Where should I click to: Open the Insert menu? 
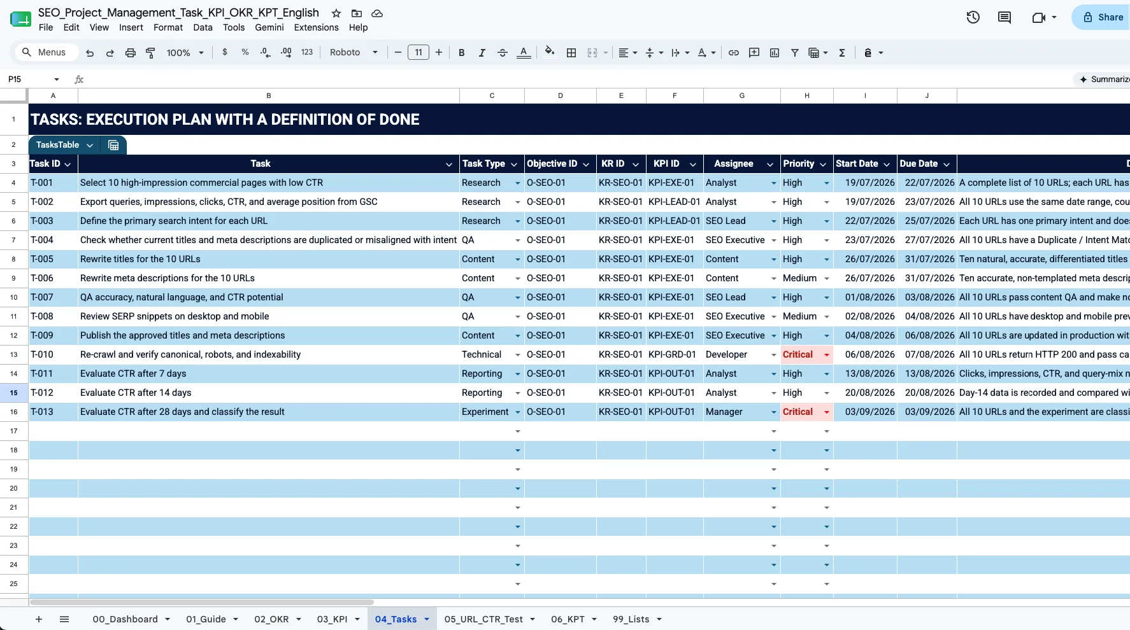131,27
